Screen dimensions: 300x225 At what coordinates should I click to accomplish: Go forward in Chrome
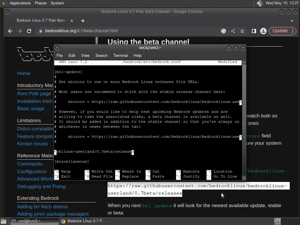(20, 31)
